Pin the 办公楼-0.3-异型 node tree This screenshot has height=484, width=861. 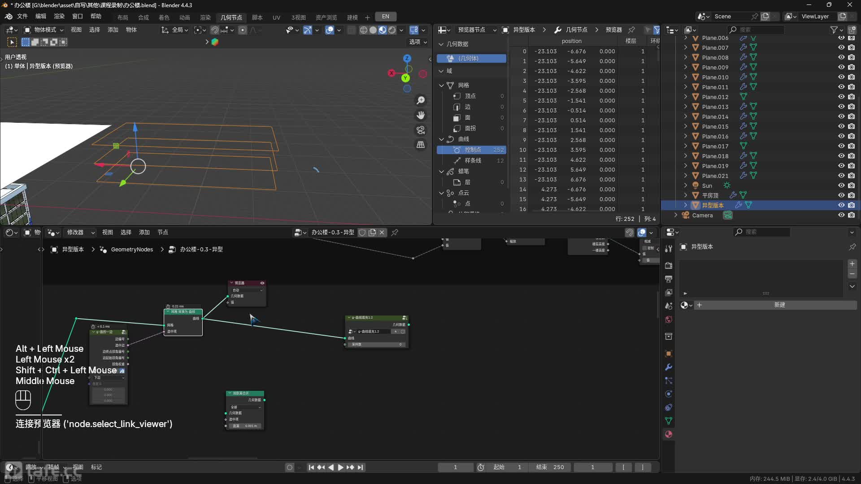(x=395, y=233)
